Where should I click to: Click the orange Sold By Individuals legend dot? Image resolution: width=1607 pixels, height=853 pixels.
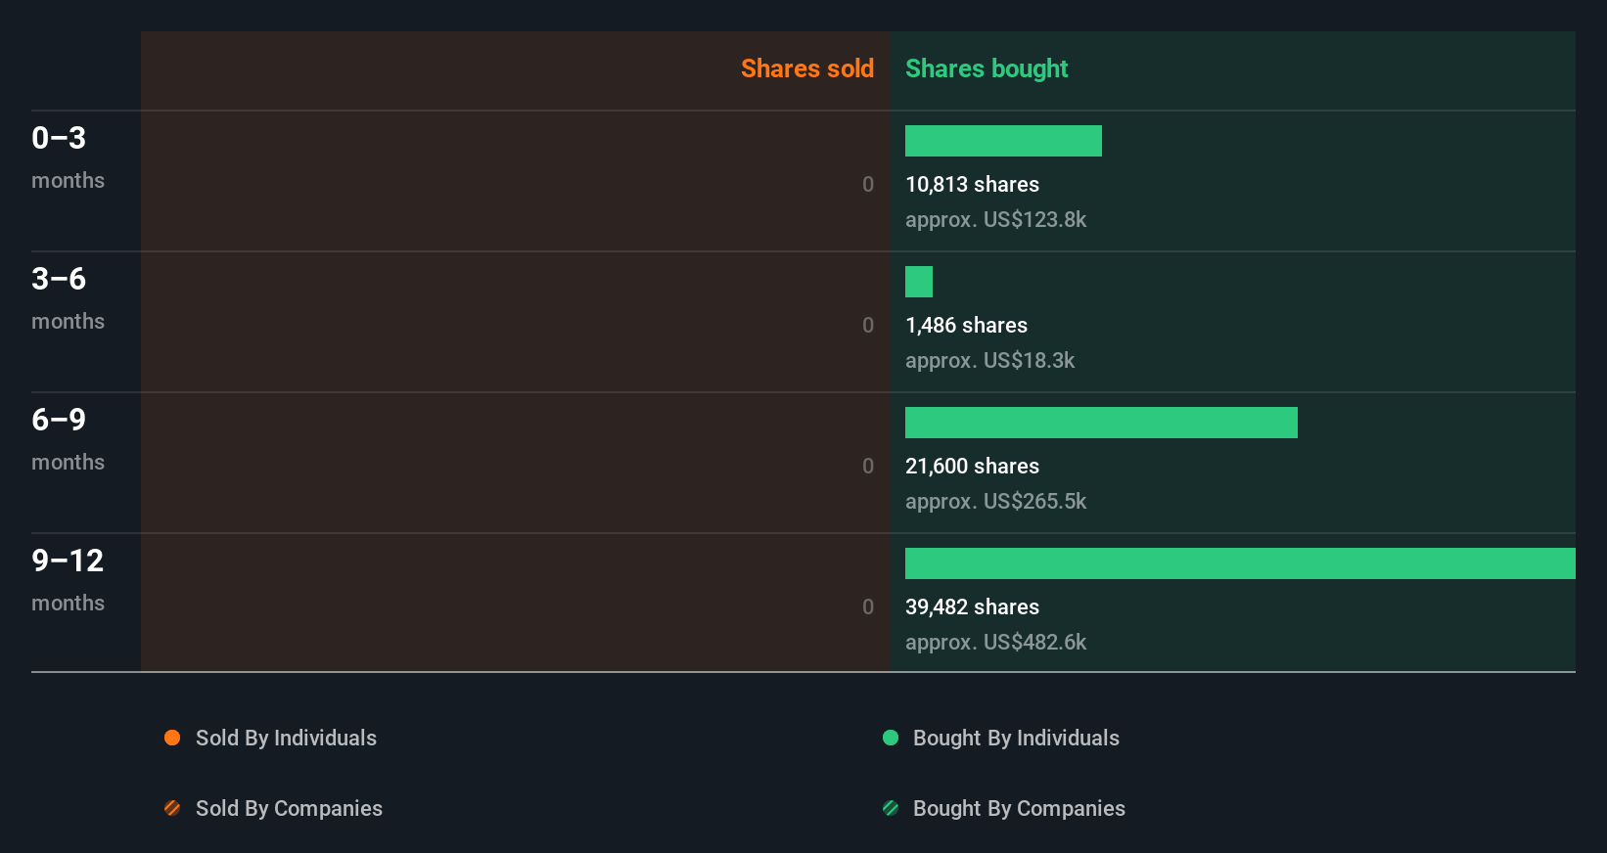point(172,738)
